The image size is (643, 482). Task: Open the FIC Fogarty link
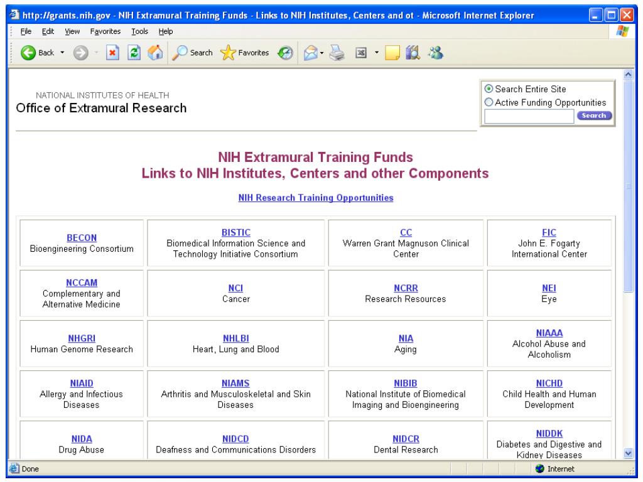pos(549,232)
